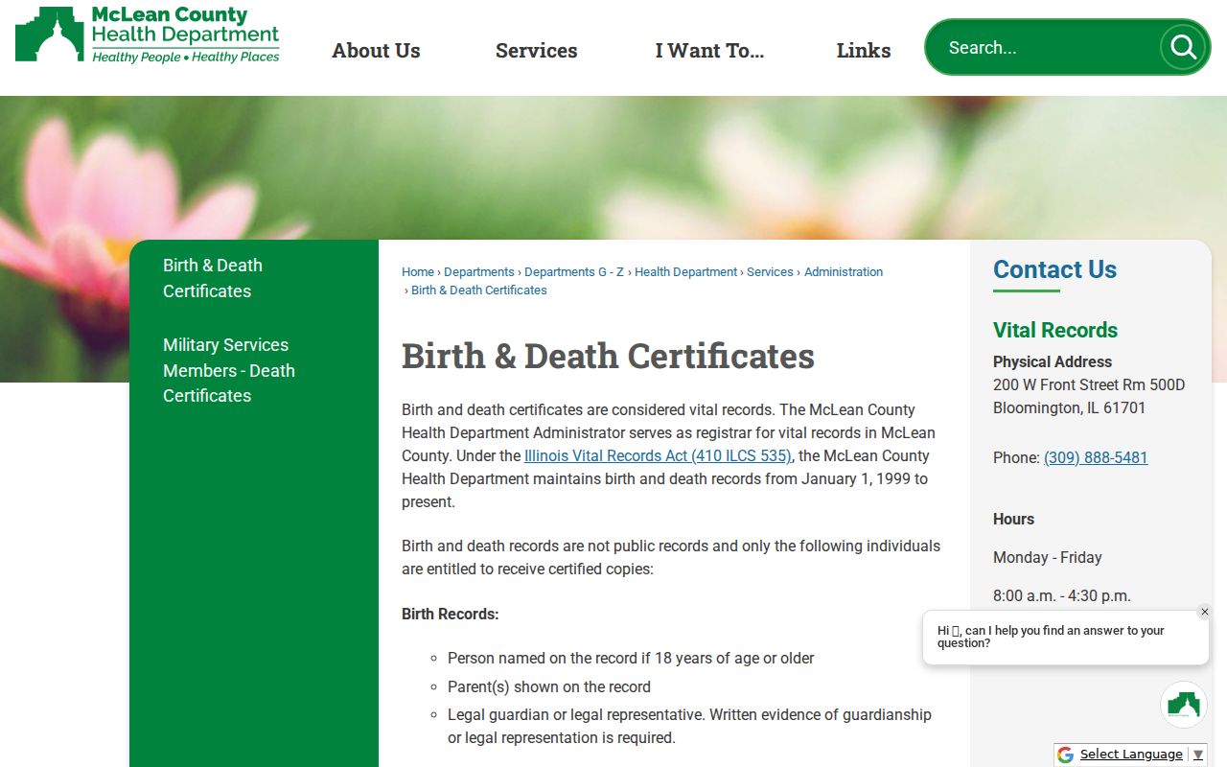Click the Person named on the record bullet

point(631,658)
